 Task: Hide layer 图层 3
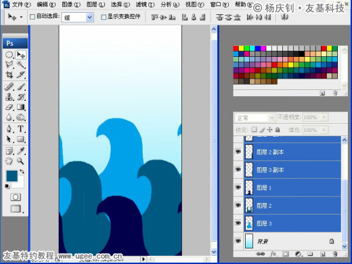click(x=238, y=223)
